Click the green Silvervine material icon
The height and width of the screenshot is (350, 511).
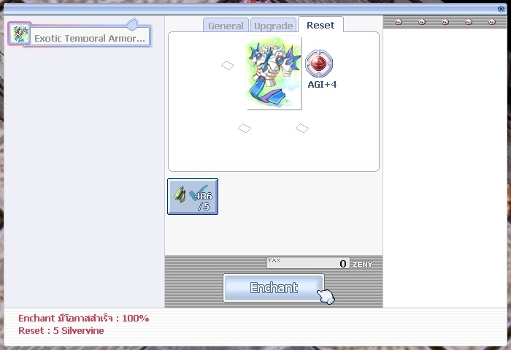(180, 196)
